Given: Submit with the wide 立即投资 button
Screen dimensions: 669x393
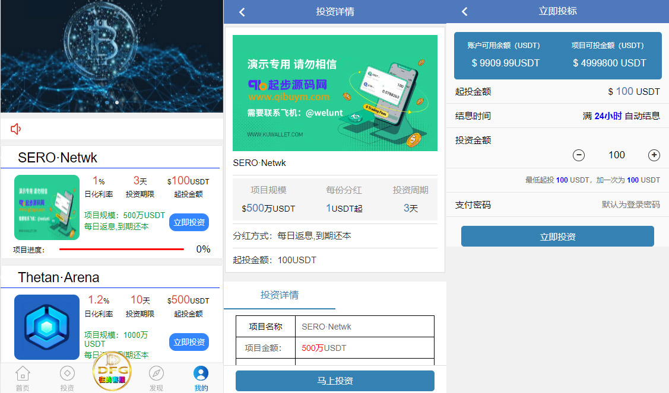Looking at the screenshot, I should click(557, 237).
